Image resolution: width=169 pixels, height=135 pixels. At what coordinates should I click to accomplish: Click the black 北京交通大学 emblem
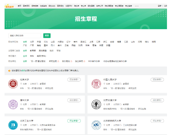[x=96, y=104]
